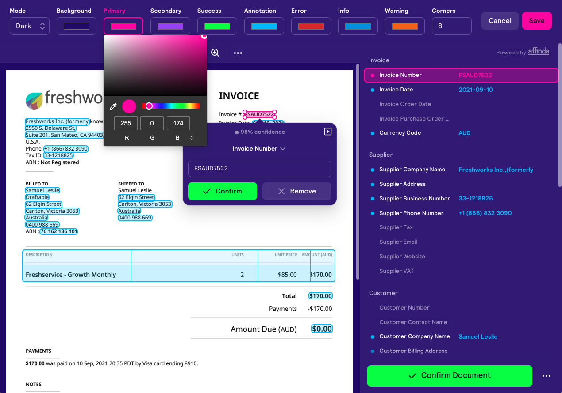Select the Invoice Date field row

pyautogui.click(x=461, y=90)
